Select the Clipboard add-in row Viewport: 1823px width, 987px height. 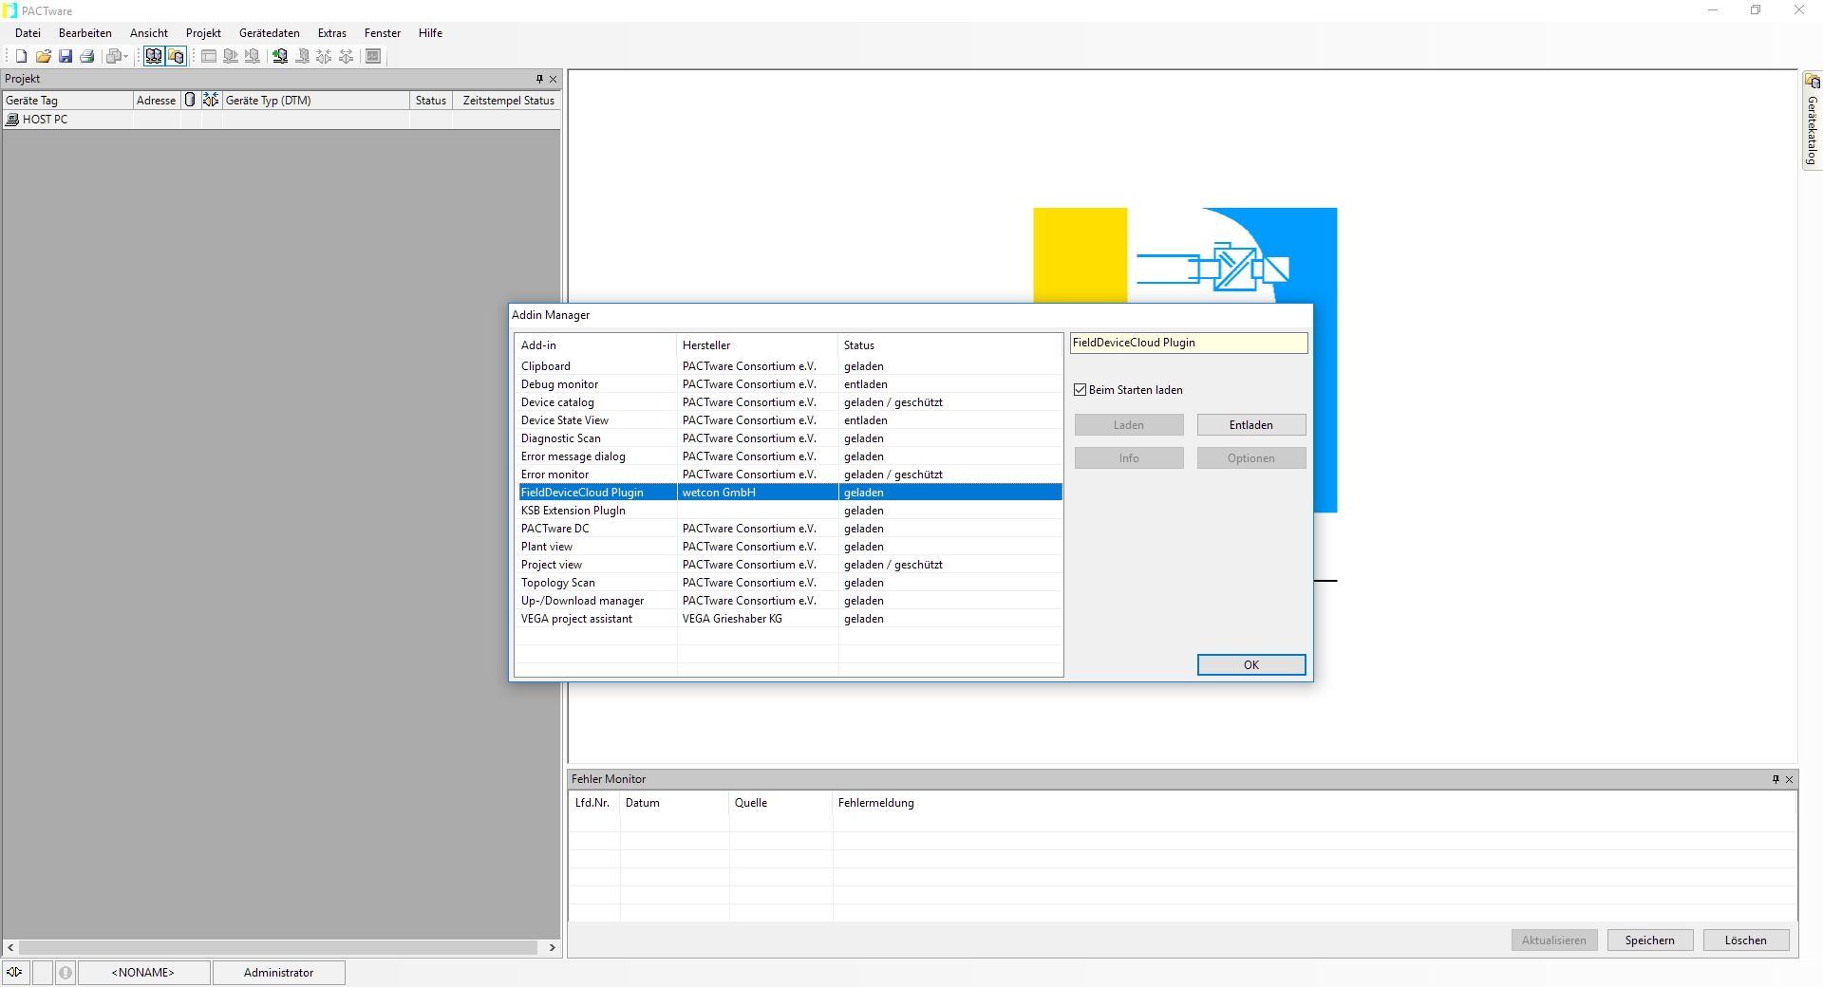coord(789,366)
